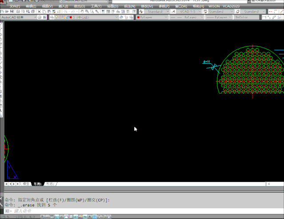Open the 工具(T) menu

96,6
